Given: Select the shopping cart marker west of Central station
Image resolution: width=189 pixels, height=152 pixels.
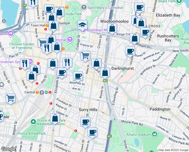Looking at the screenshot, I should click(11, 99).
